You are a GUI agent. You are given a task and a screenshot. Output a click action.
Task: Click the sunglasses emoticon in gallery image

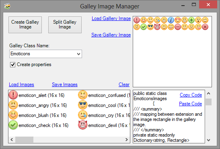point(150,27)
